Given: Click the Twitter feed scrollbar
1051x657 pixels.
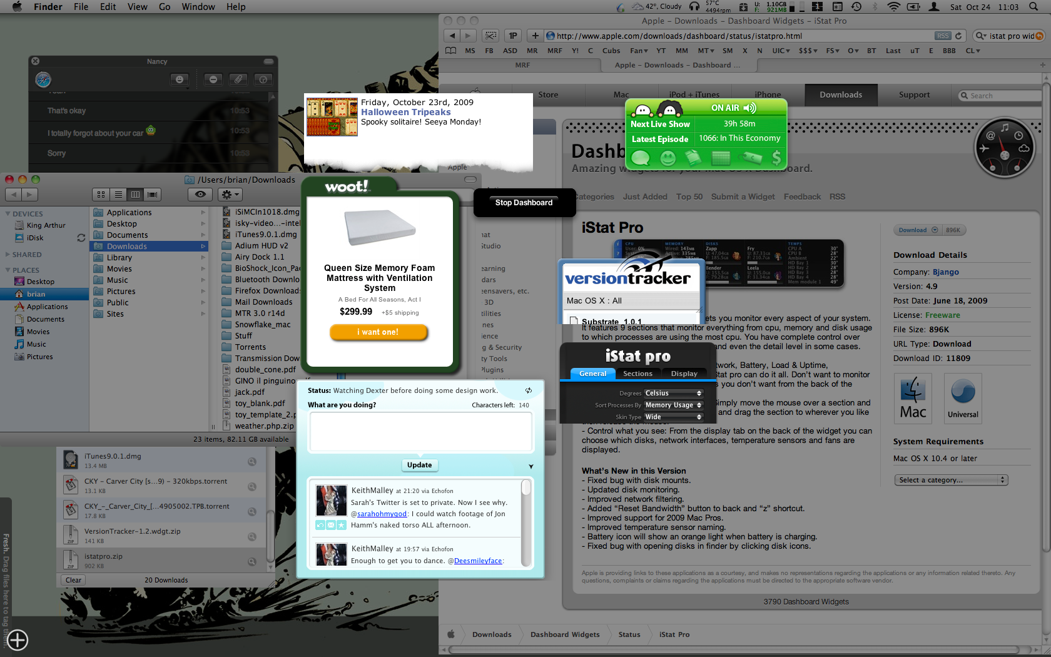Looking at the screenshot, I should 526,523.
